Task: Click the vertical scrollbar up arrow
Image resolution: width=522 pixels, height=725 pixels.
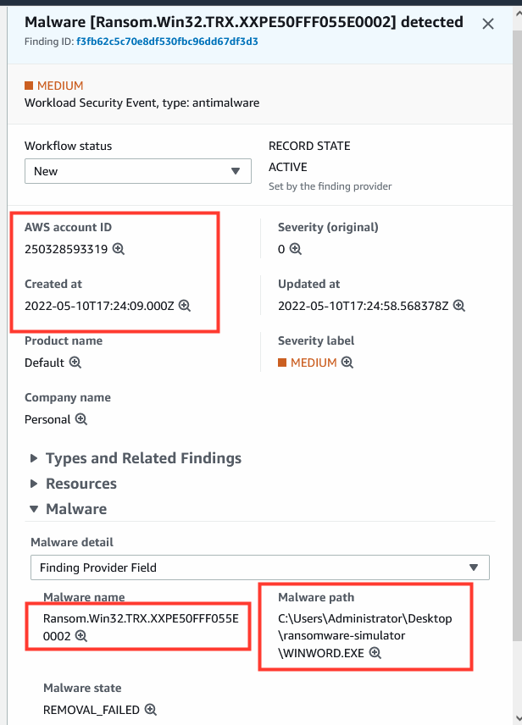Action: 518,14
